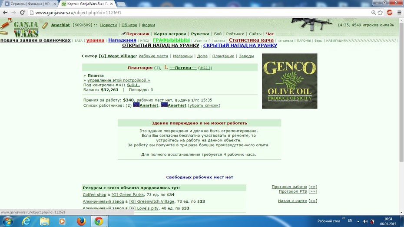Open the Плантации link
The image size is (404, 227).
(223, 56)
